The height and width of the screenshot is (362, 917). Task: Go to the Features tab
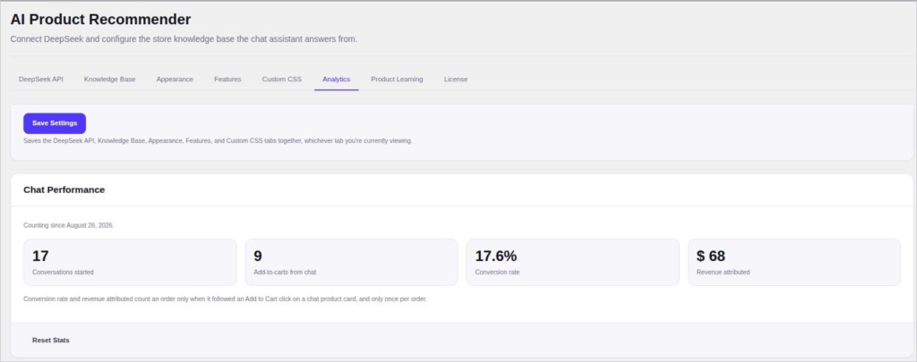(227, 80)
